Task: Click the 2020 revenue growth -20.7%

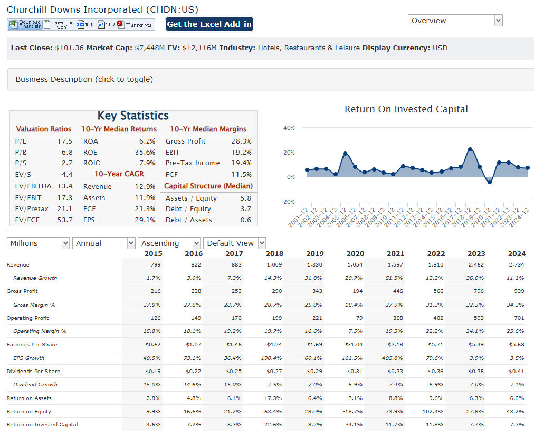Action: [352, 278]
